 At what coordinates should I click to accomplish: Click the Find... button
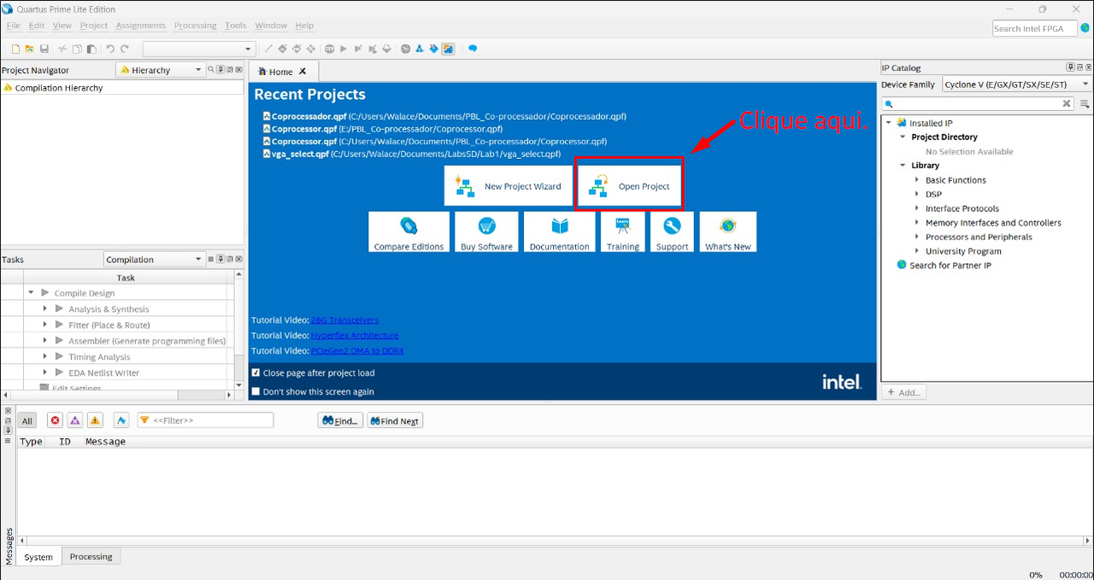pyautogui.click(x=340, y=420)
